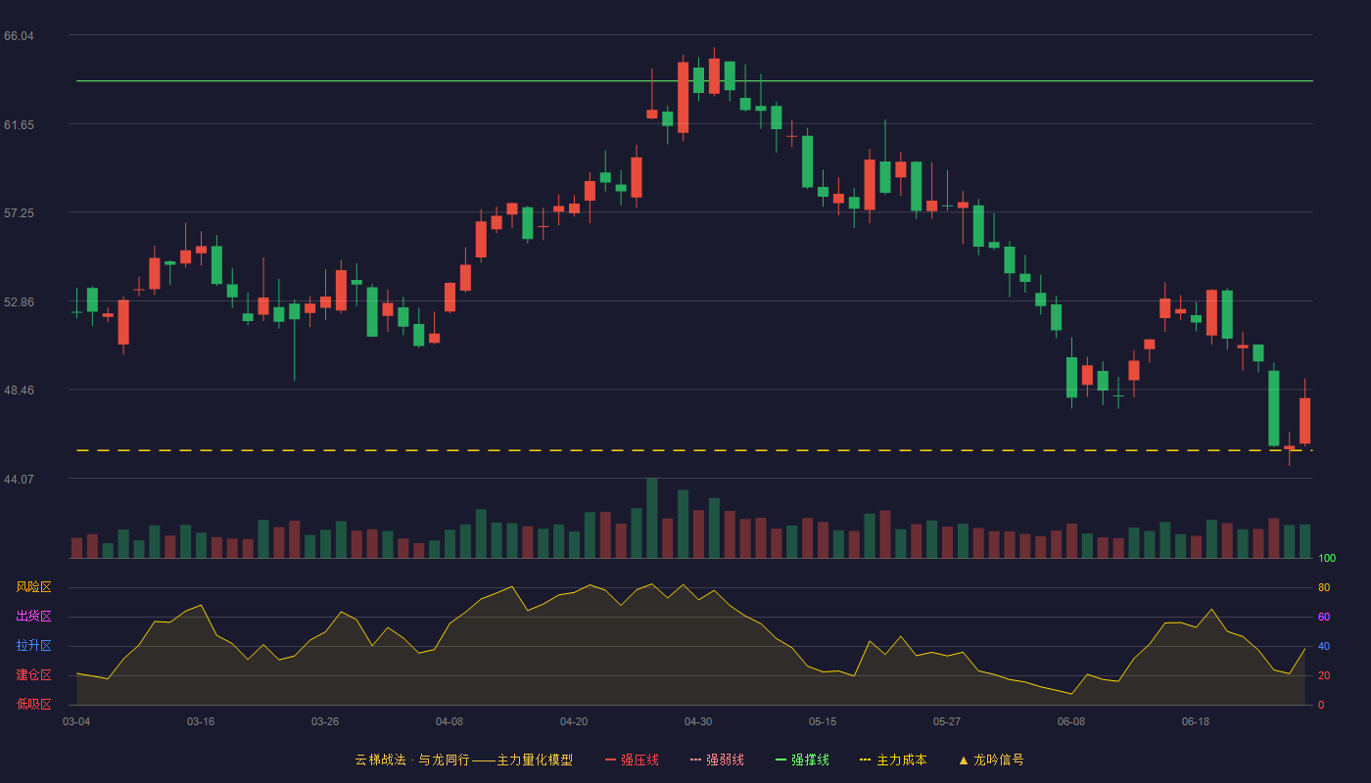Click the 06-08 date label
This screenshot has height=783, width=1371.
tap(1071, 721)
